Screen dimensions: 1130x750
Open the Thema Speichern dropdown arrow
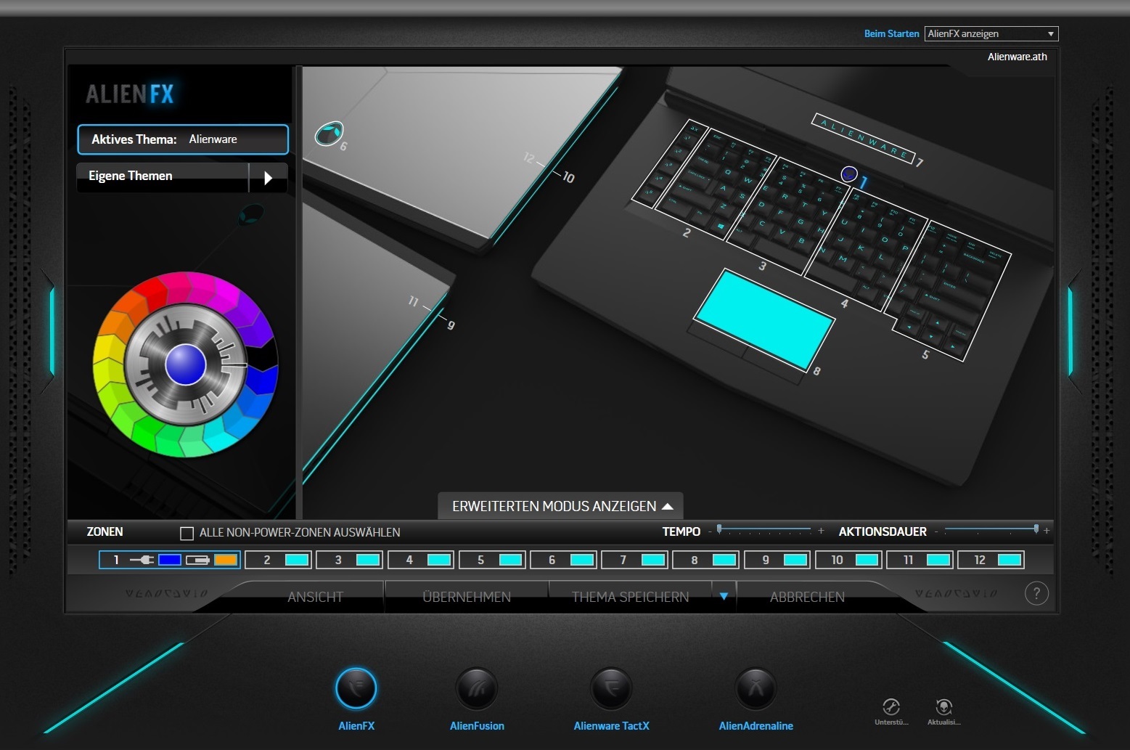click(x=724, y=596)
